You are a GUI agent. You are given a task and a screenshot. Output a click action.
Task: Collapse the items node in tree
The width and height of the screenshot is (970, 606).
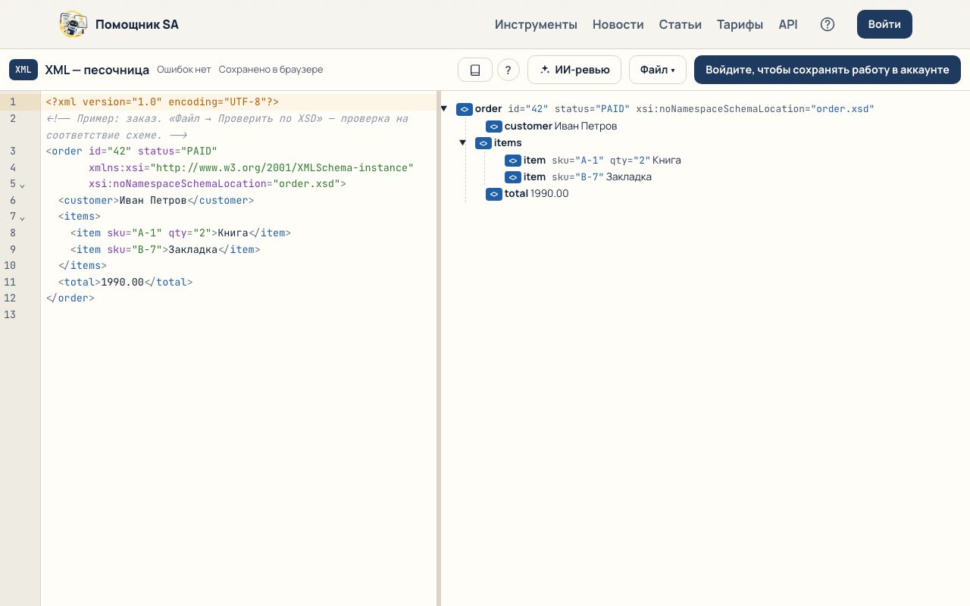[x=463, y=142]
